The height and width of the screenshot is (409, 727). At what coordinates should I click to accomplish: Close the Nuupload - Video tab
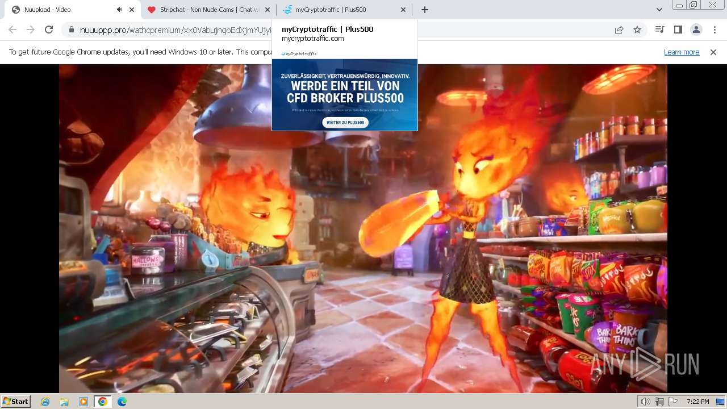(x=132, y=10)
